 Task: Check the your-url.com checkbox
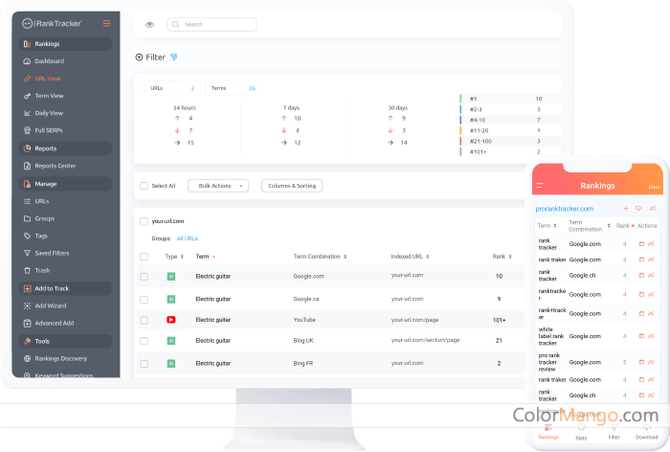144,221
